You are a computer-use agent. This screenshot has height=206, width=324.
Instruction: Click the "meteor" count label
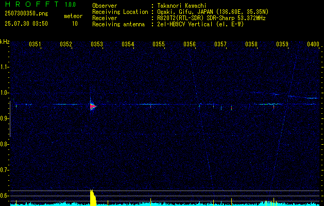(x=73, y=16)
